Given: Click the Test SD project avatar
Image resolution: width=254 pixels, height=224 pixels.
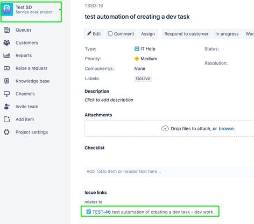Looking at the screenshot, I should pos(7,10).
